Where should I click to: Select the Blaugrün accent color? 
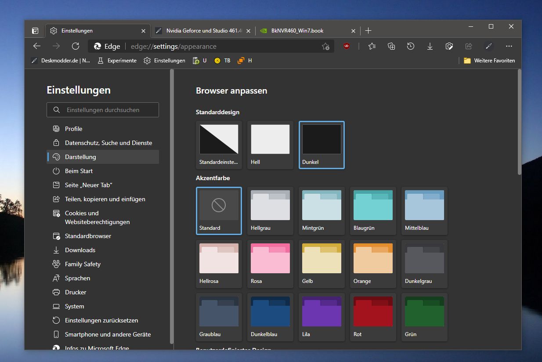[x=373, y=211]
